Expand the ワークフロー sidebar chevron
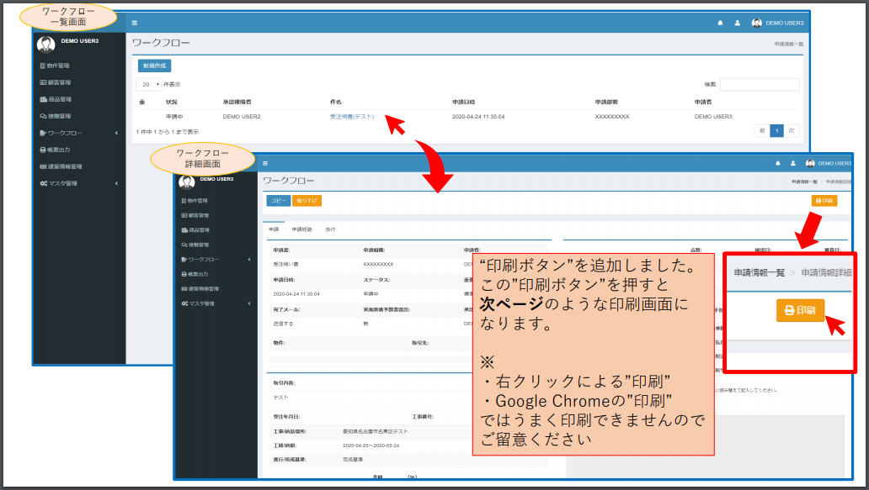 pyautogui.click(x=115, y=131)
